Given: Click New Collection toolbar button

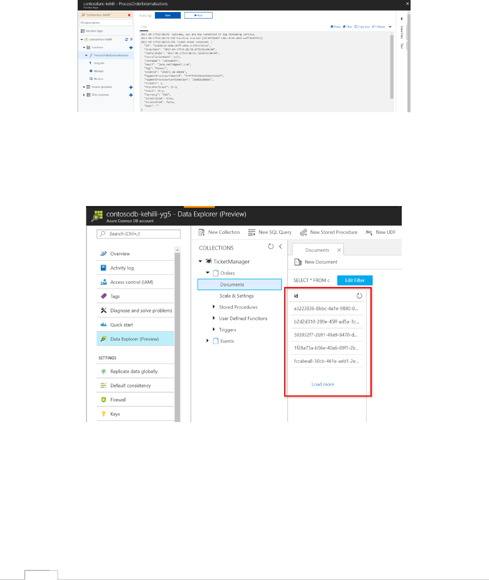Looking at the screenshot, I should (219, 232).
